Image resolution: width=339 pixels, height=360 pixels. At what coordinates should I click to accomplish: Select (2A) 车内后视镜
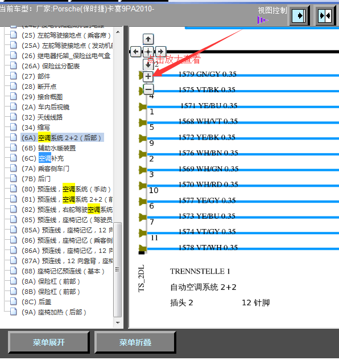coord(46,107)
